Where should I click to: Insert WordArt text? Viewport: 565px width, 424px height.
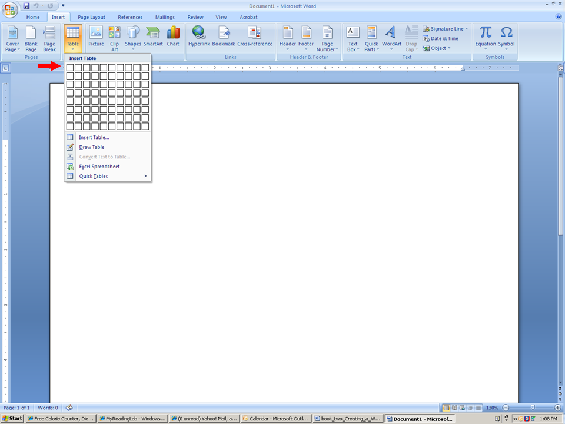[x=391, y=38]
